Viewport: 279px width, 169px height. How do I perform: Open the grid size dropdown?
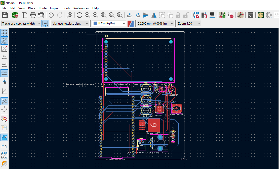[155, 23]
